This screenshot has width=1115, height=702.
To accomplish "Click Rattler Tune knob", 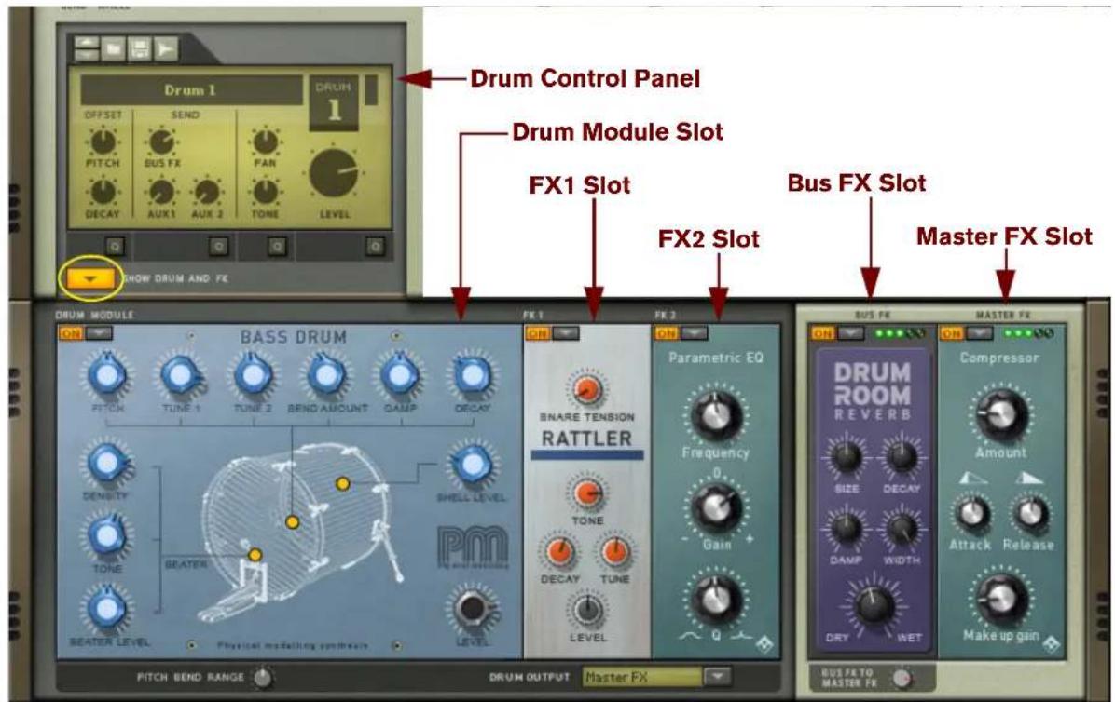I will [614, 551].
